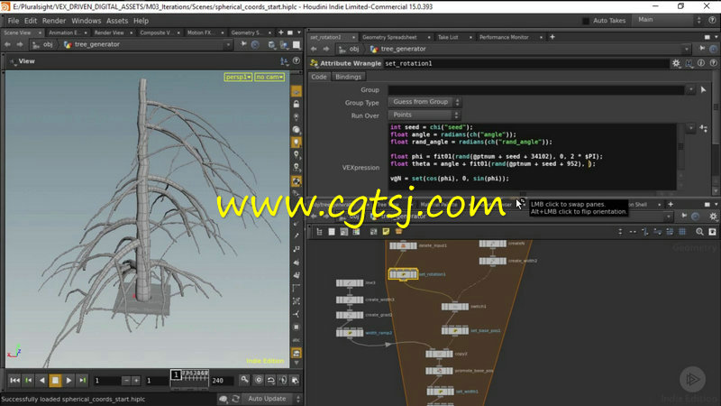Open the Attribute Wrangle info icon

(x=701, y=63)
